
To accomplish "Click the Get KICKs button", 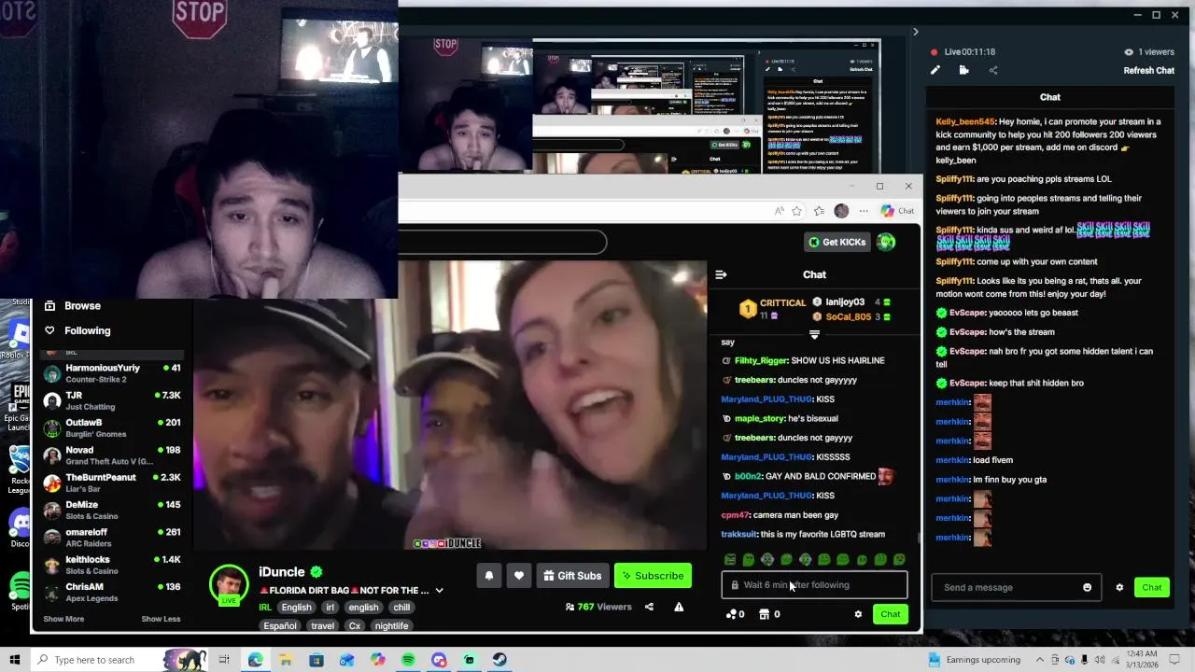I will 837,242.
